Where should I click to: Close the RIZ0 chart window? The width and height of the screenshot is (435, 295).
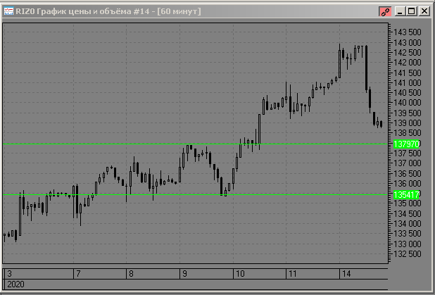coord(424,11)
